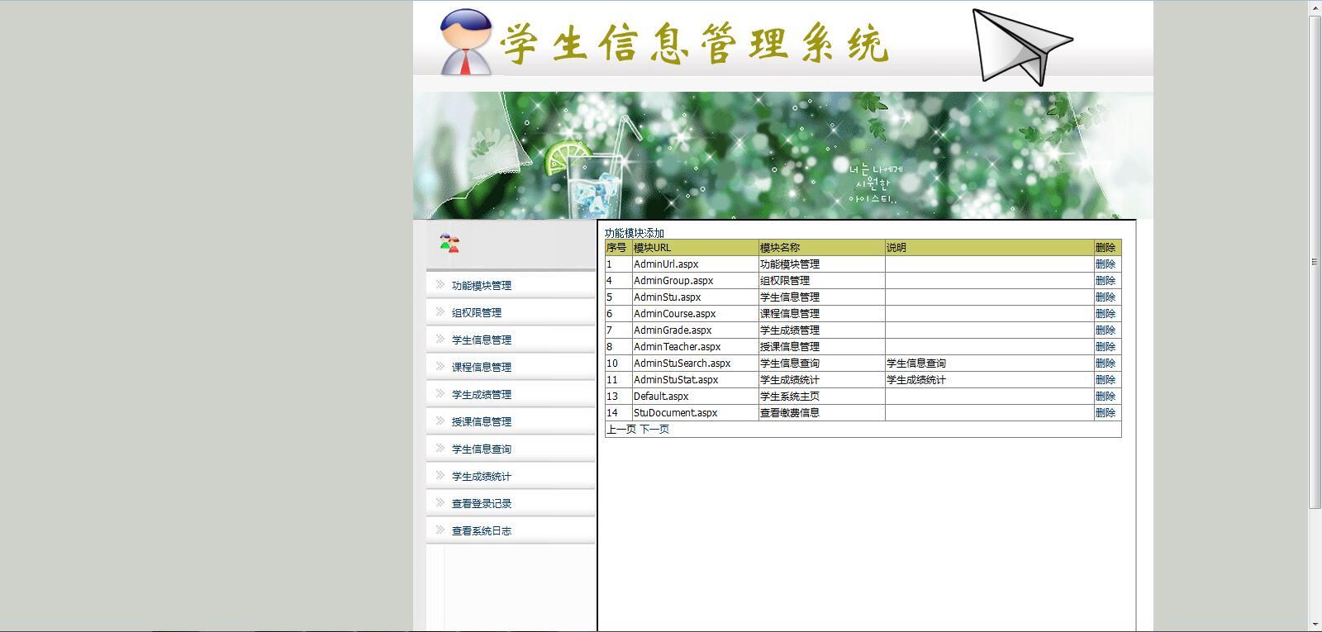Delete the Default.aspx row

pyautogui.click(x=1106, y=397)
